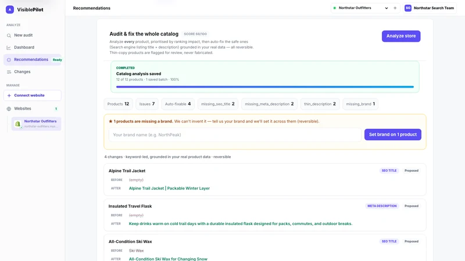Filter by Products 12 chip
The height and width of the screenshot is (261, 465).
coord(118,104)
